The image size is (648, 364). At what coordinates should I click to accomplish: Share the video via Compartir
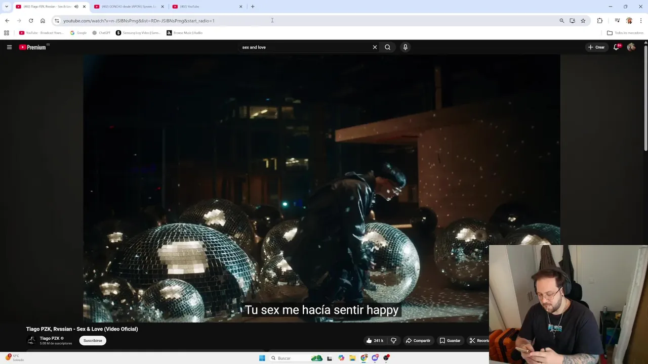coord(418,341)
